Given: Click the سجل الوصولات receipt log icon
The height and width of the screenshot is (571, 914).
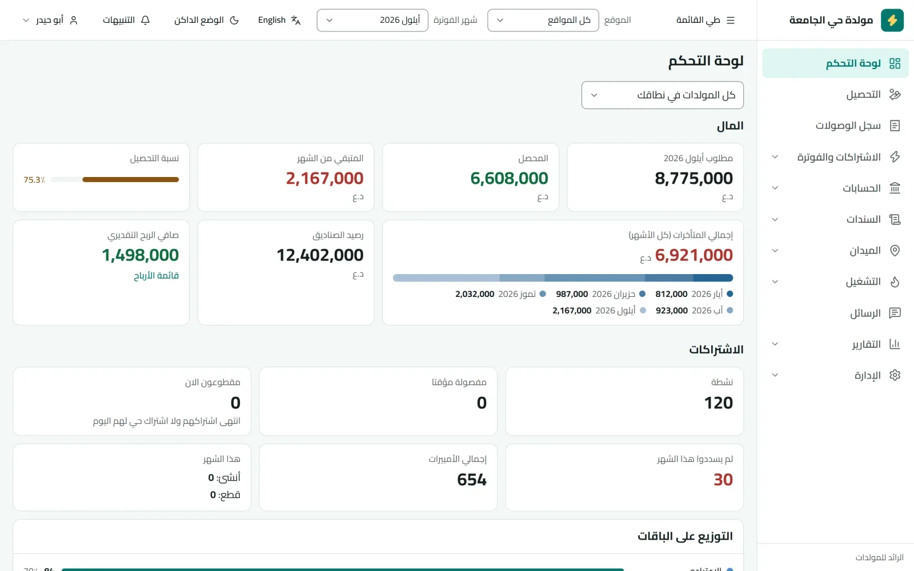Looking at the screenshot, I should [x=895, y=126].
